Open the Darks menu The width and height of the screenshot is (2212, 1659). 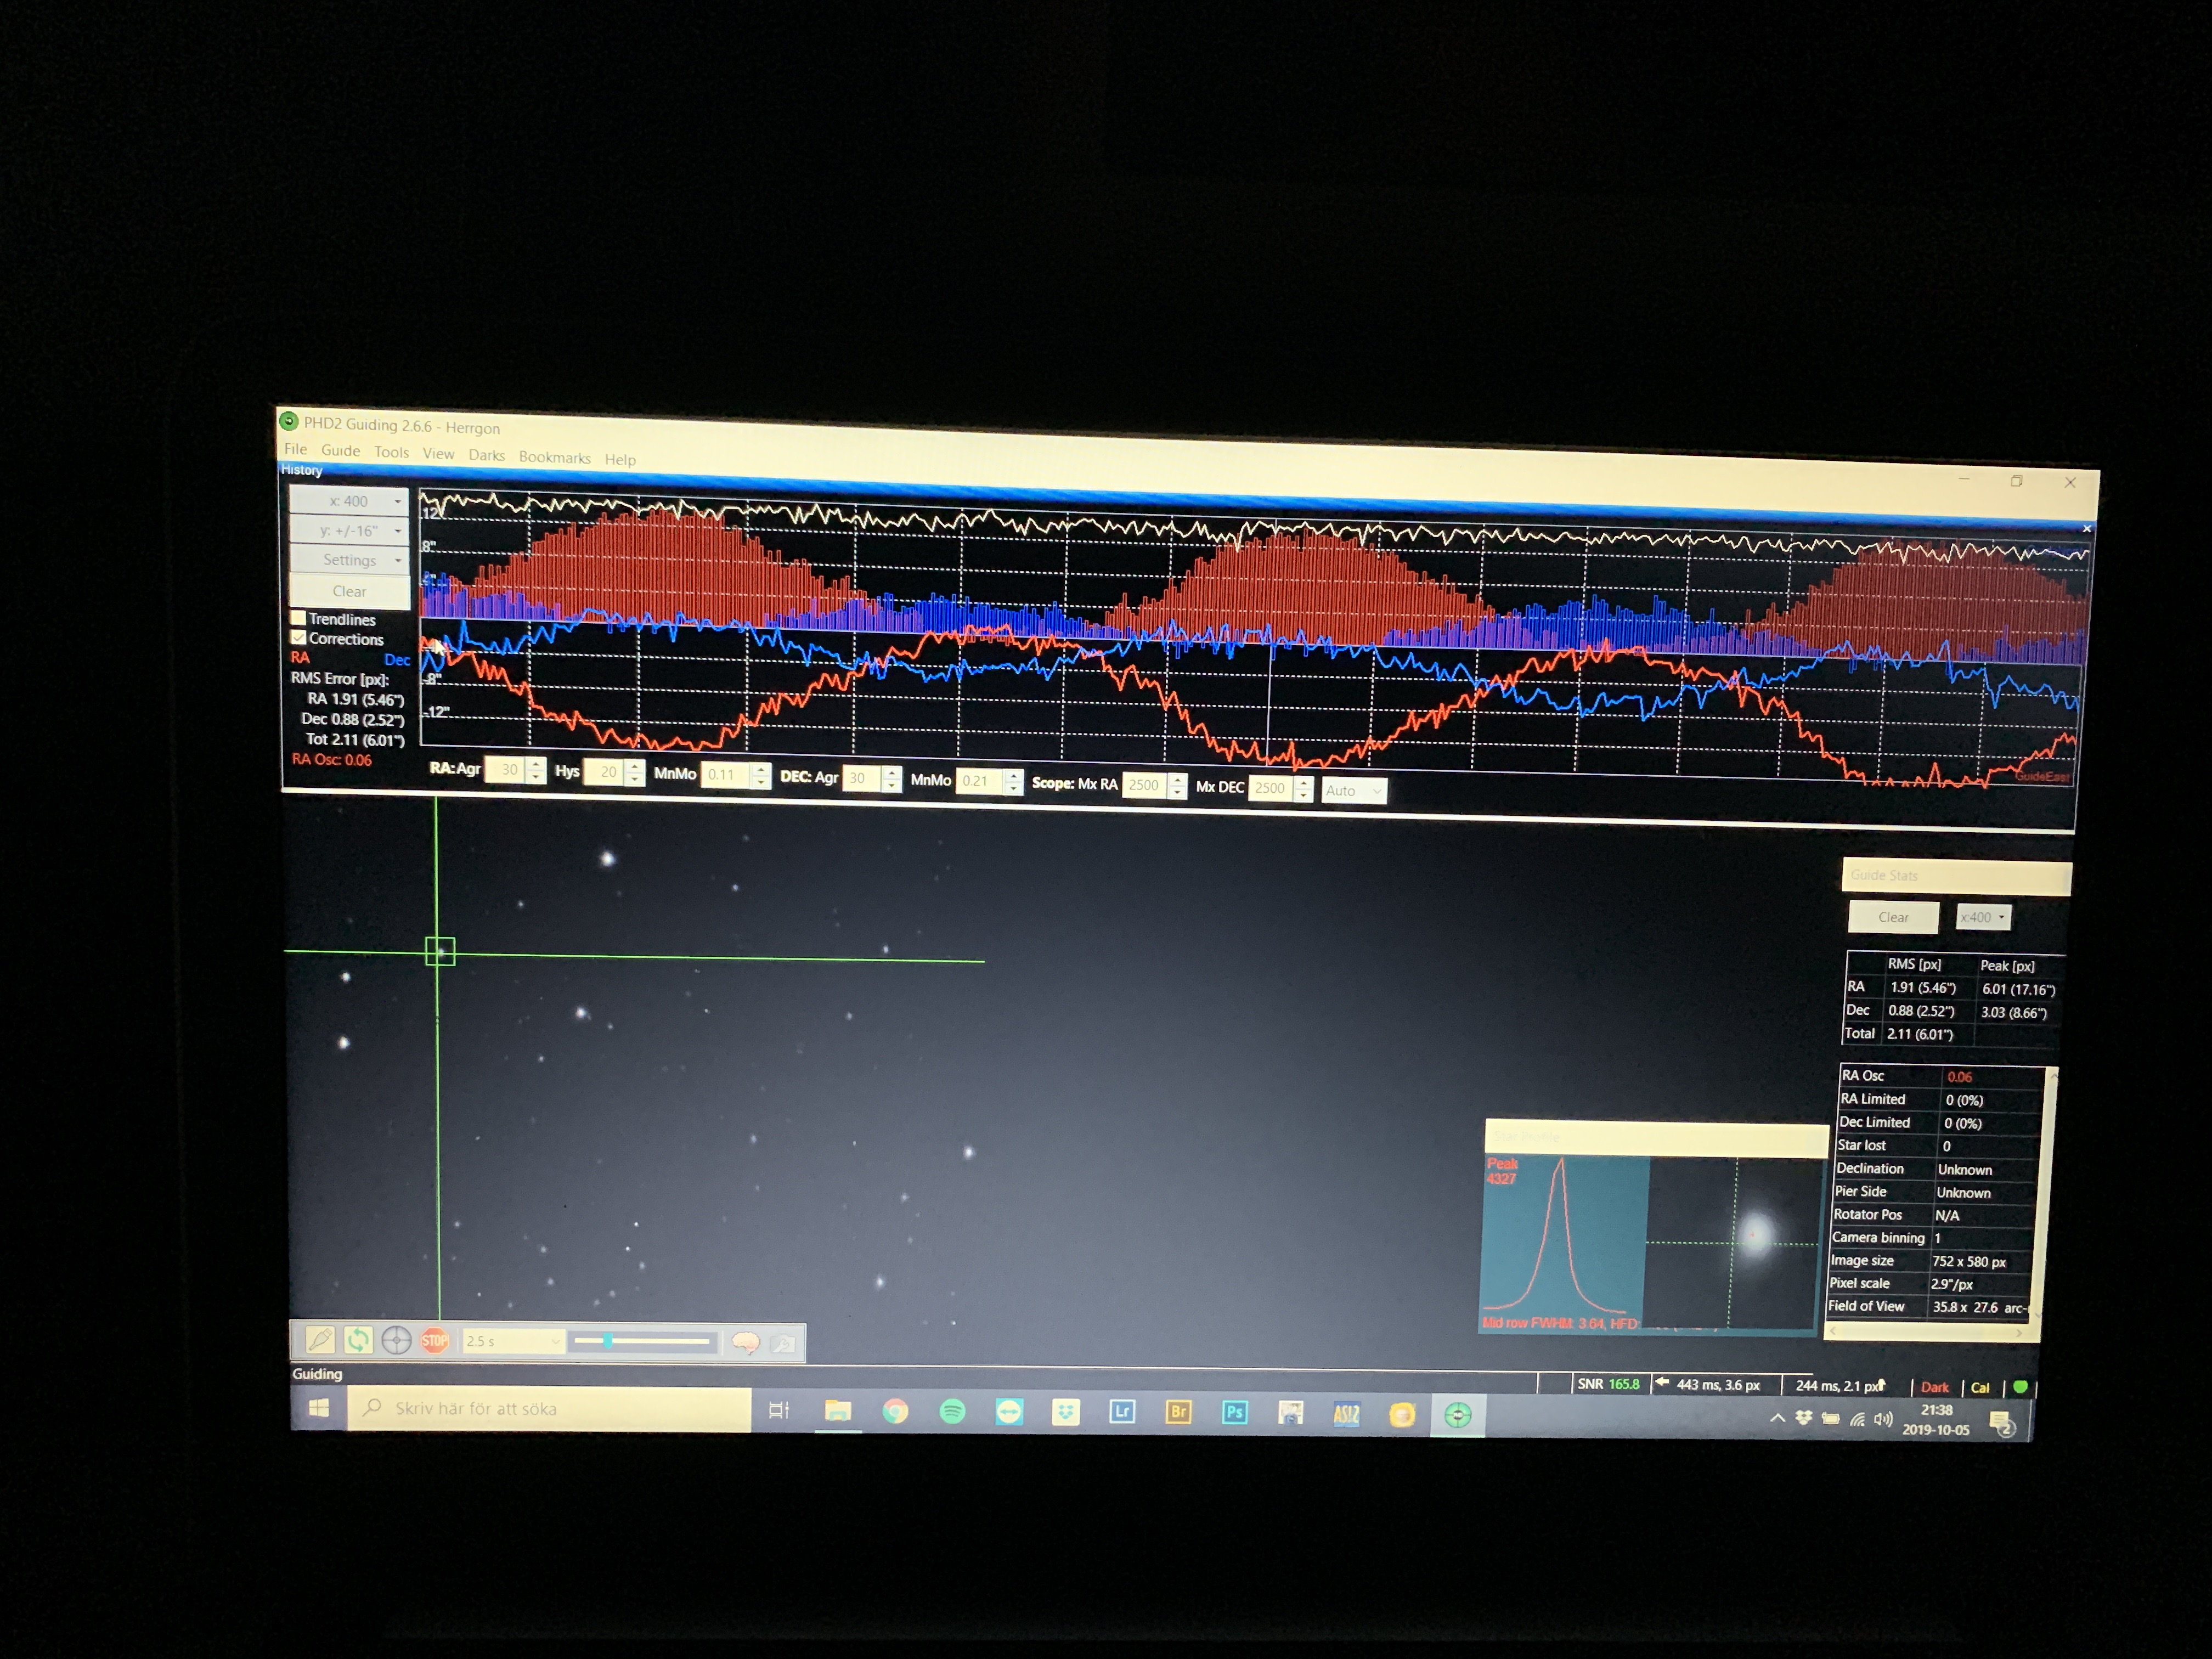486,455
